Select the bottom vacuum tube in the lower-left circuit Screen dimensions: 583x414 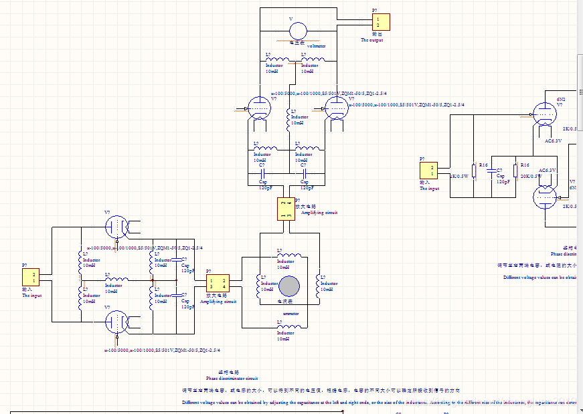(116, 322)
